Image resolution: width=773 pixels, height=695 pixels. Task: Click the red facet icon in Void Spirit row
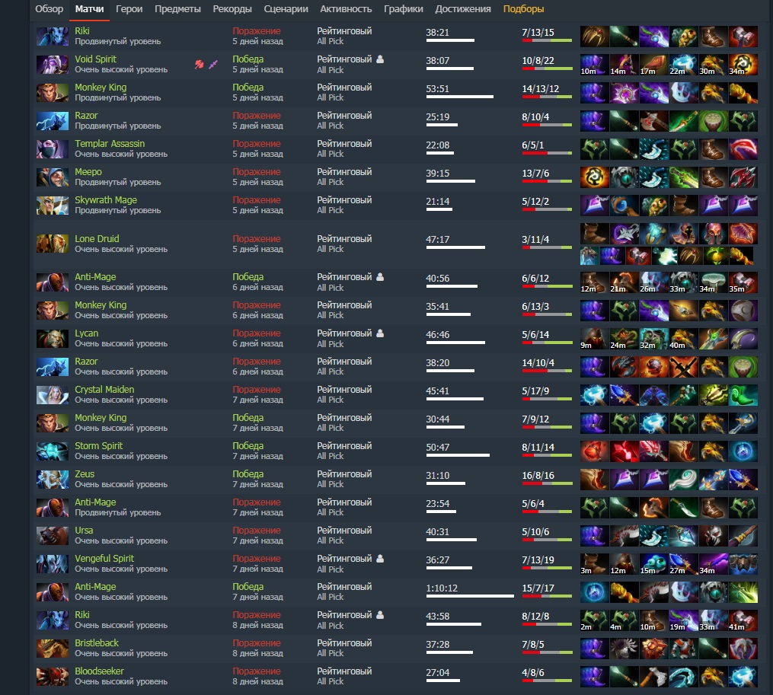coord(200,64)
